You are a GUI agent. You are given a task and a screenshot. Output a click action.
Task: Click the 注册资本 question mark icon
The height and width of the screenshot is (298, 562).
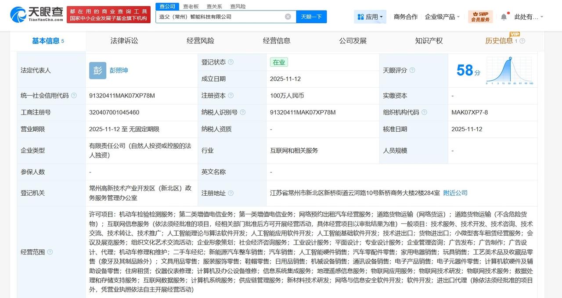pos(232,95)
